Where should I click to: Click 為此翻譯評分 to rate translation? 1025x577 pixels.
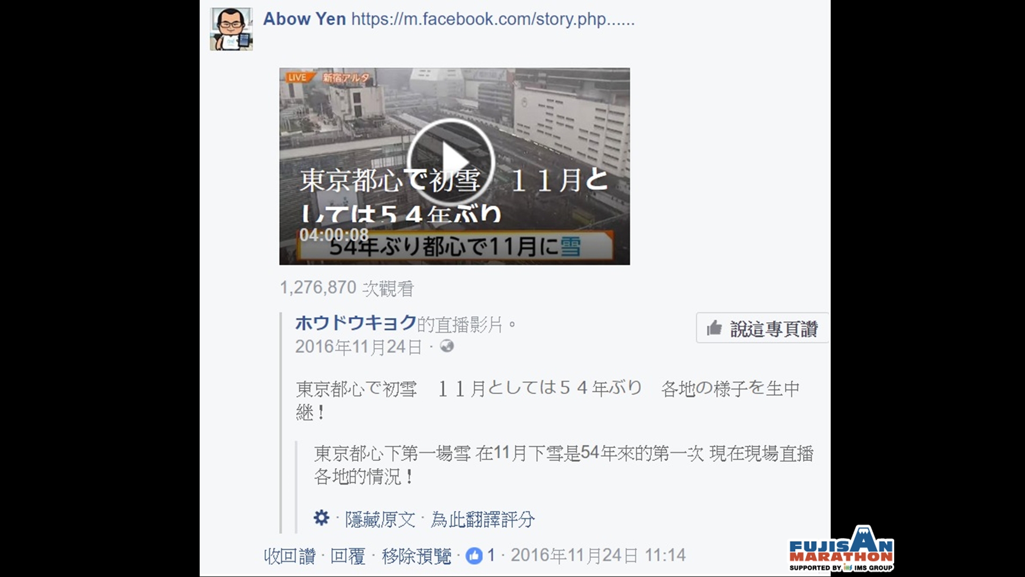(x=483, y=519)
